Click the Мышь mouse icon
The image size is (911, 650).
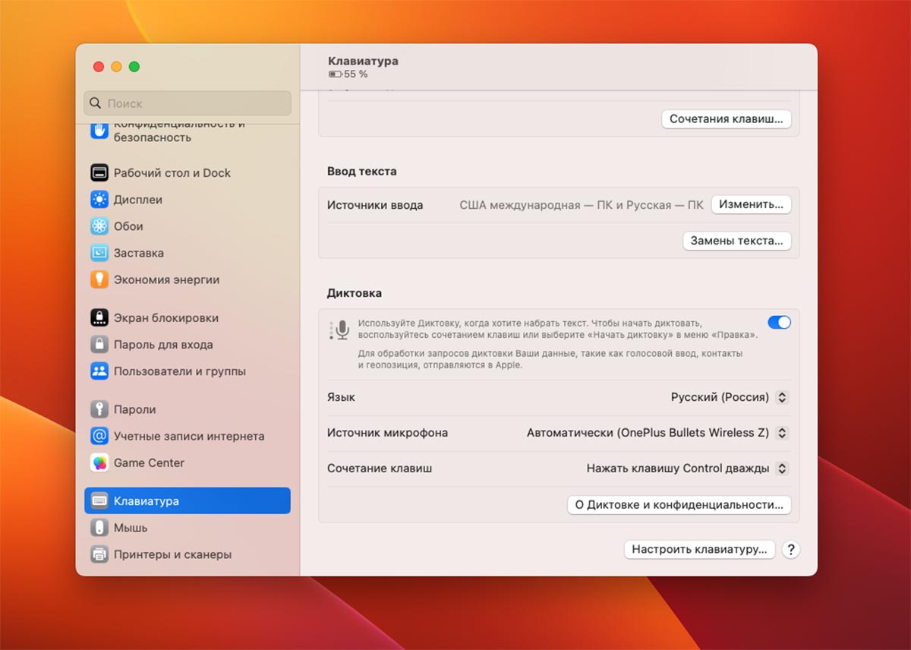click(99, 528)
